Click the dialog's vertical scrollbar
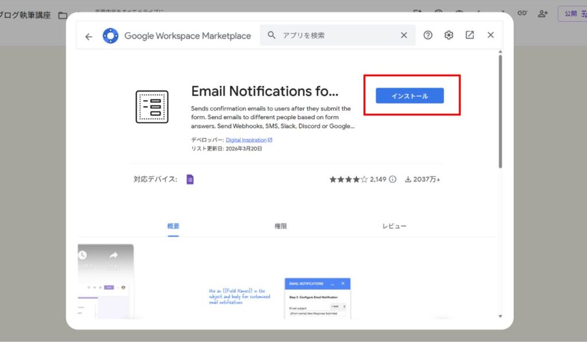587x342 pixels. (x=500, y=115)
